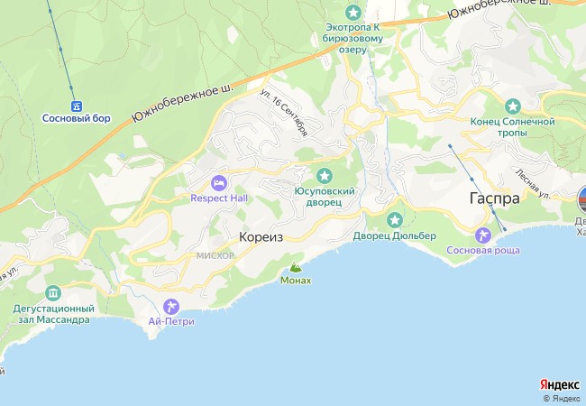
Task: Click the © Яндекс copyright link
Action: [562, 399]
